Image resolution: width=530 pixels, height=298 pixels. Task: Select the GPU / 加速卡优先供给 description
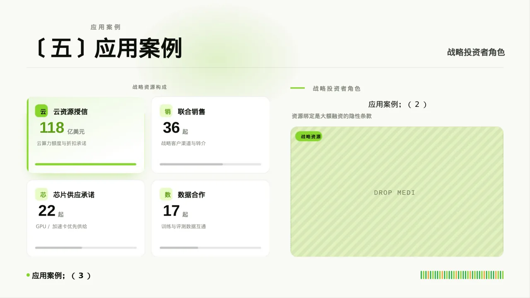click(x=61, y=226)
